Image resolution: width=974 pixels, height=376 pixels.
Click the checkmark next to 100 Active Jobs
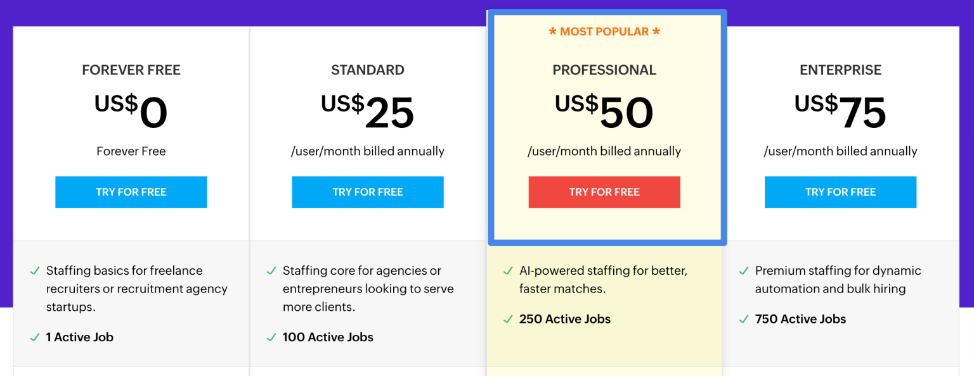[x=270, y=337]
